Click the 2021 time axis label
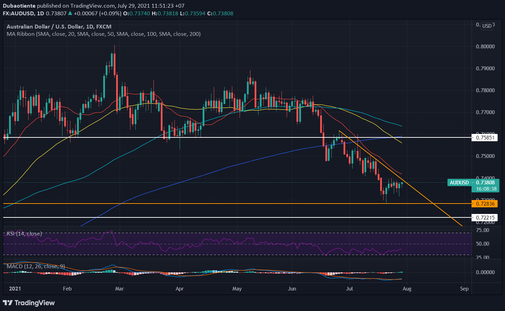Viewport: 505px width, 311px height. [x=15, y=289]
